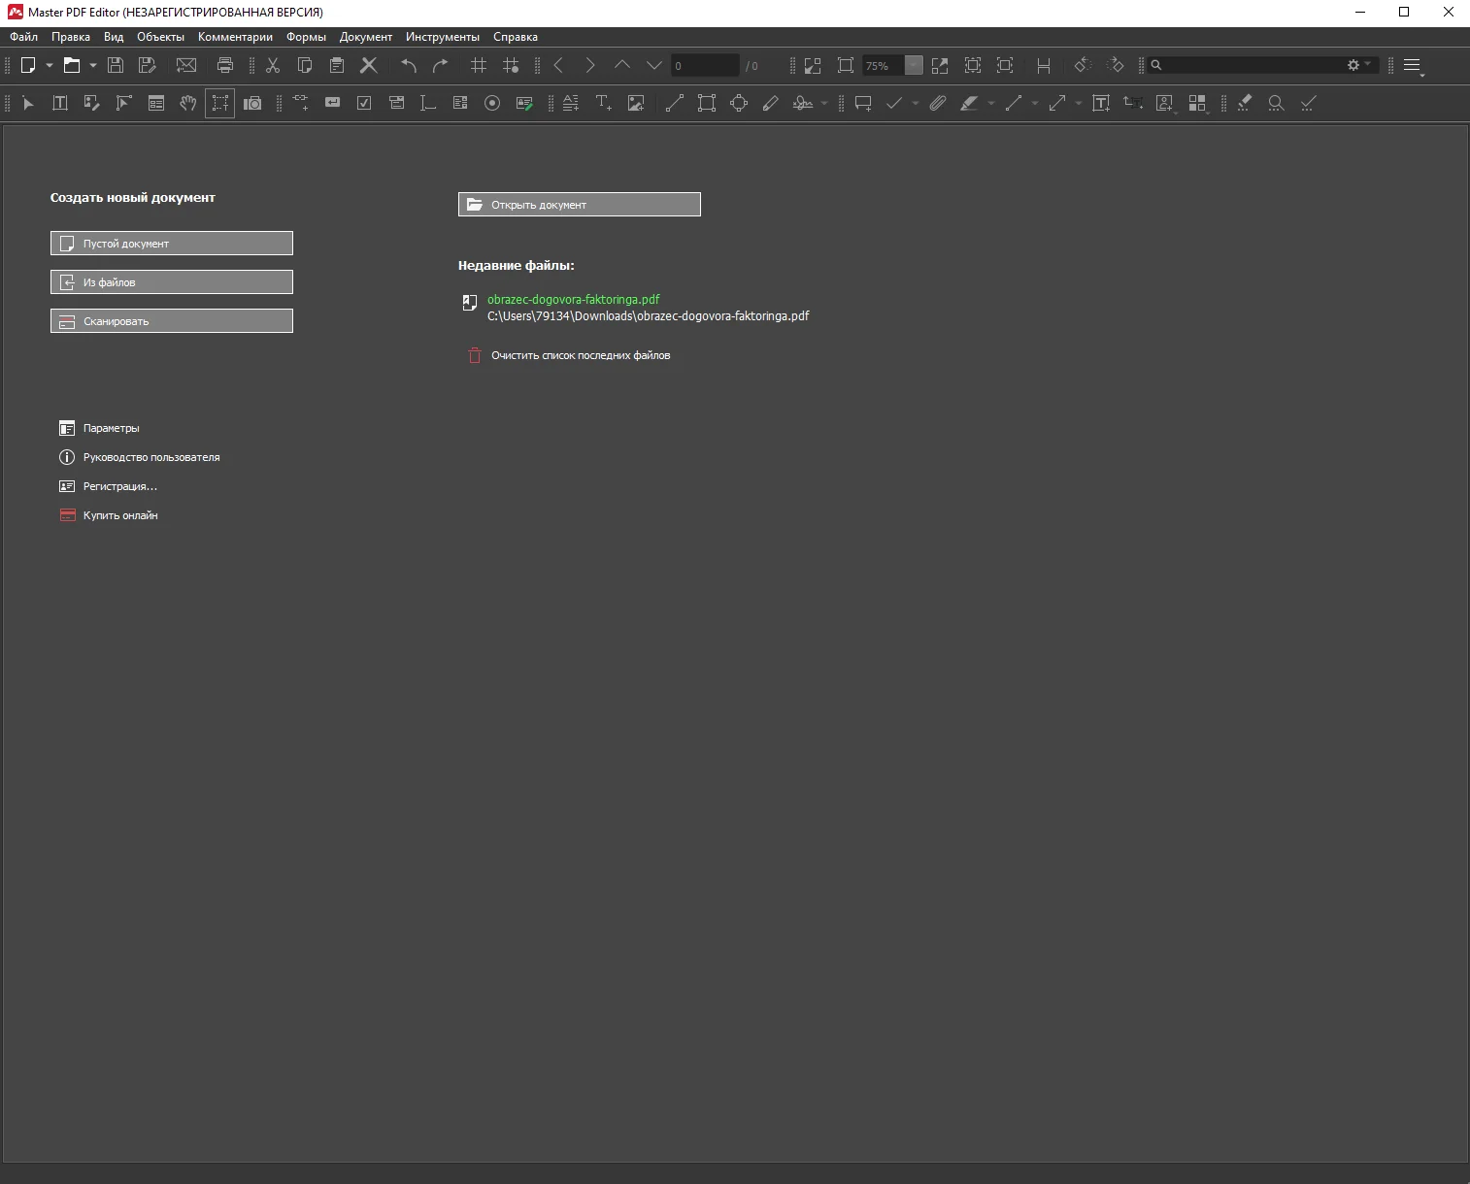Open the search settings gear dropdown
1470x1184 pixels.
tap(1358, 65)
